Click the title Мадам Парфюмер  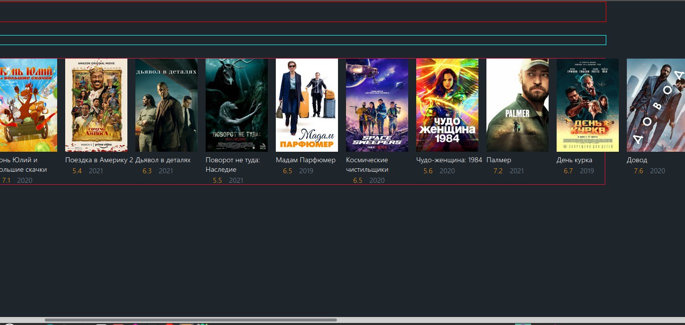coord(306,160)
